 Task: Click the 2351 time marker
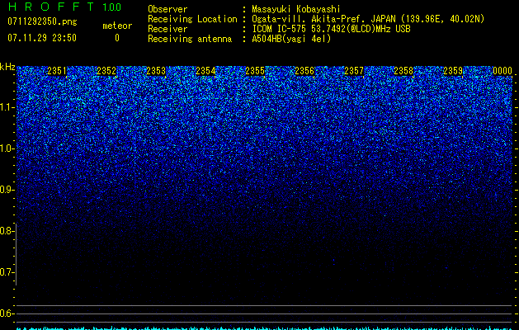[57, 71]
